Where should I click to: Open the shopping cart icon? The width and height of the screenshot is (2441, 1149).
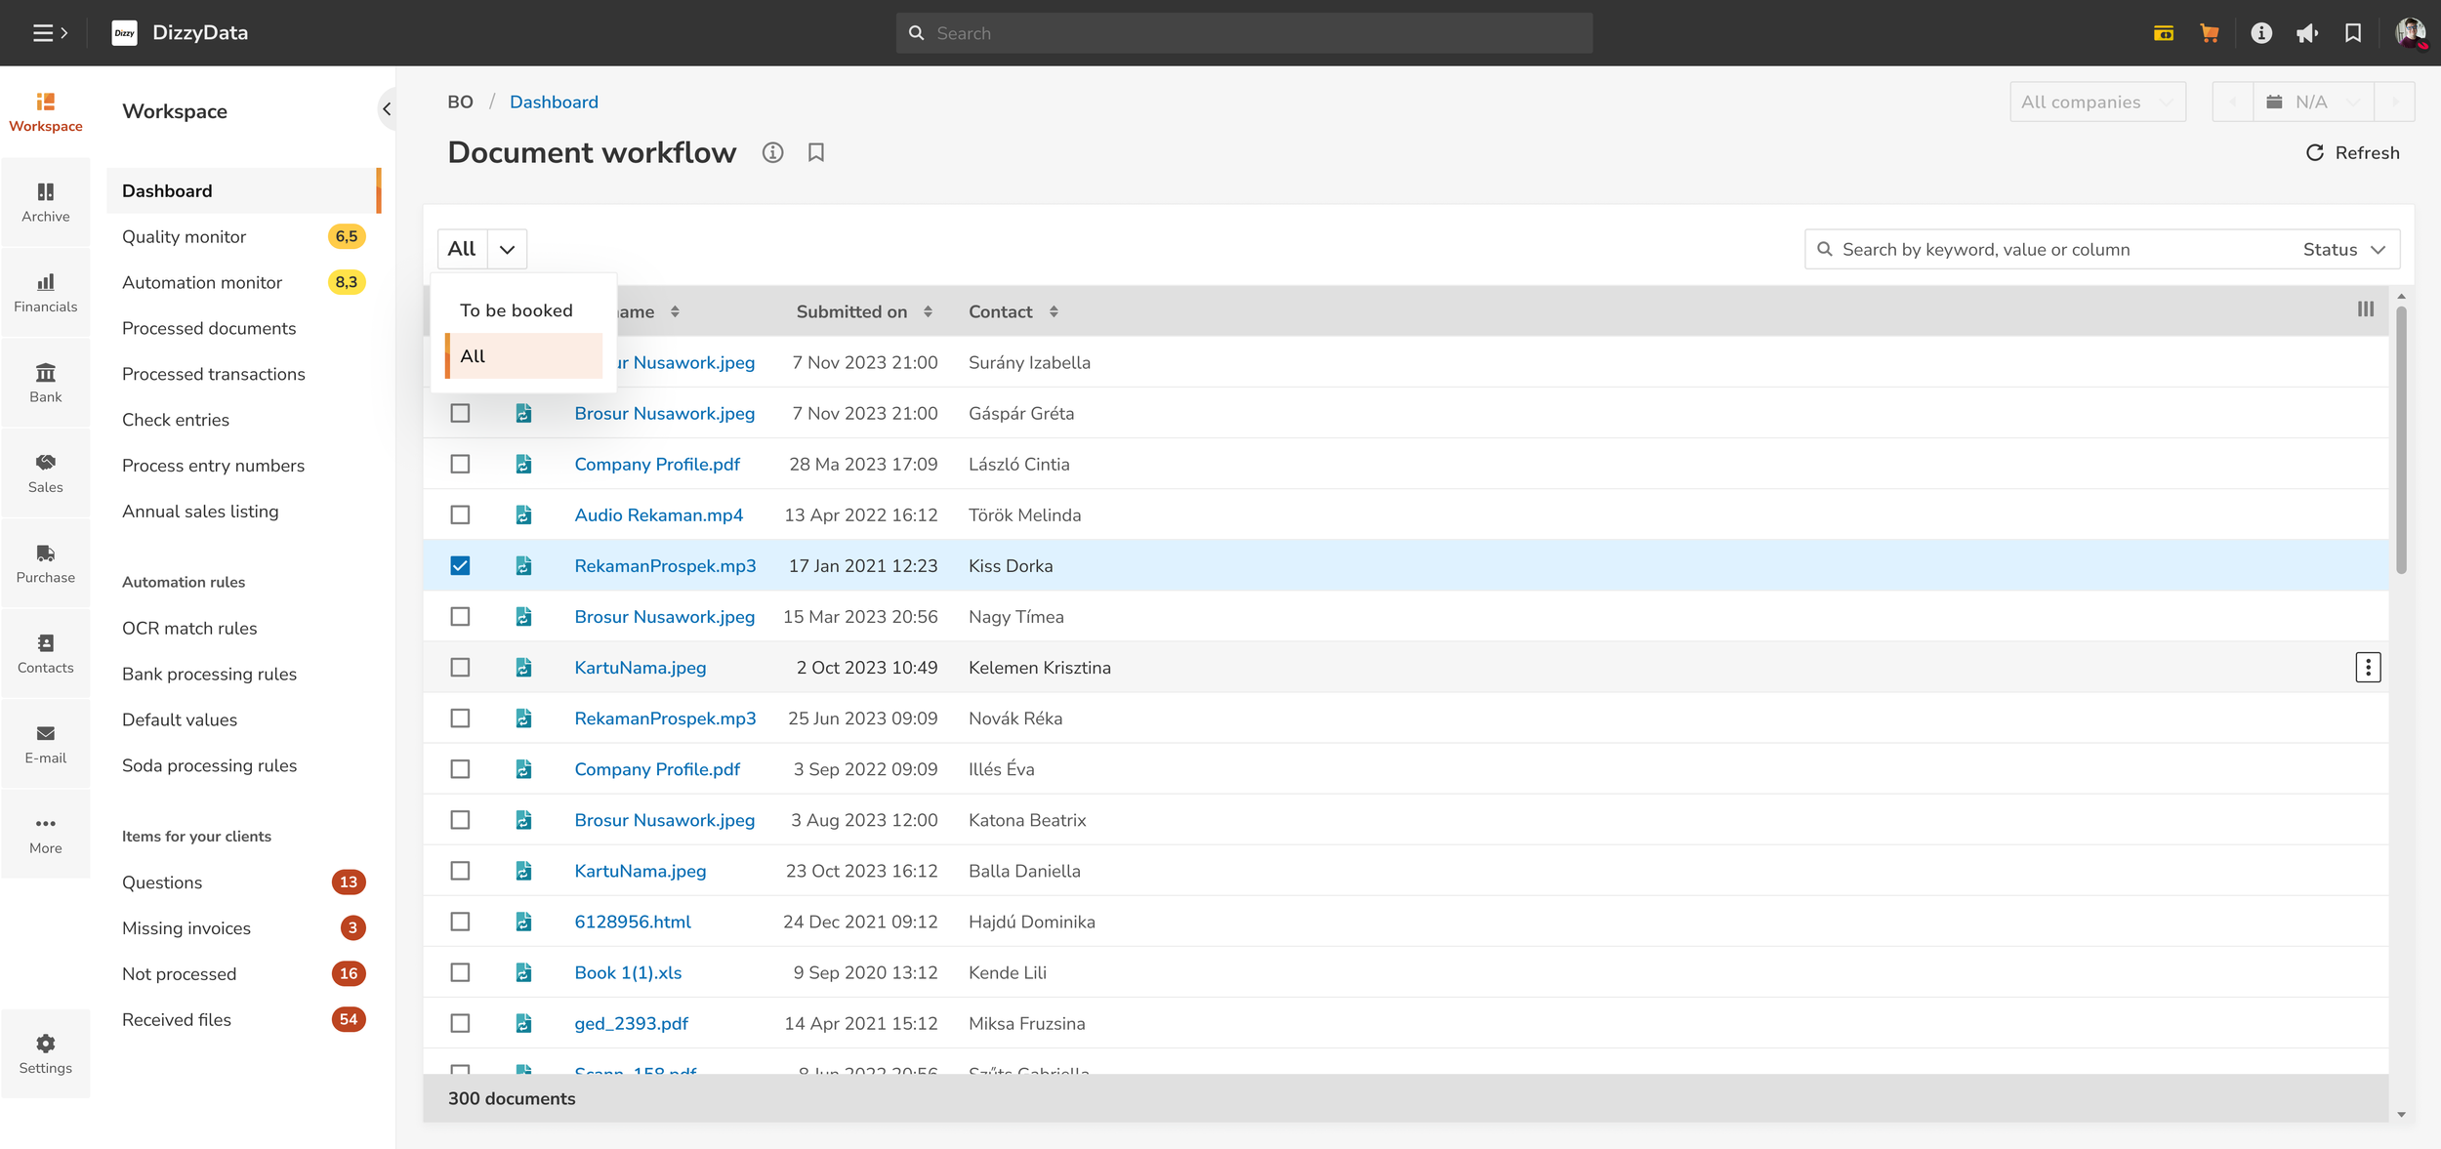pos(2210,33)
